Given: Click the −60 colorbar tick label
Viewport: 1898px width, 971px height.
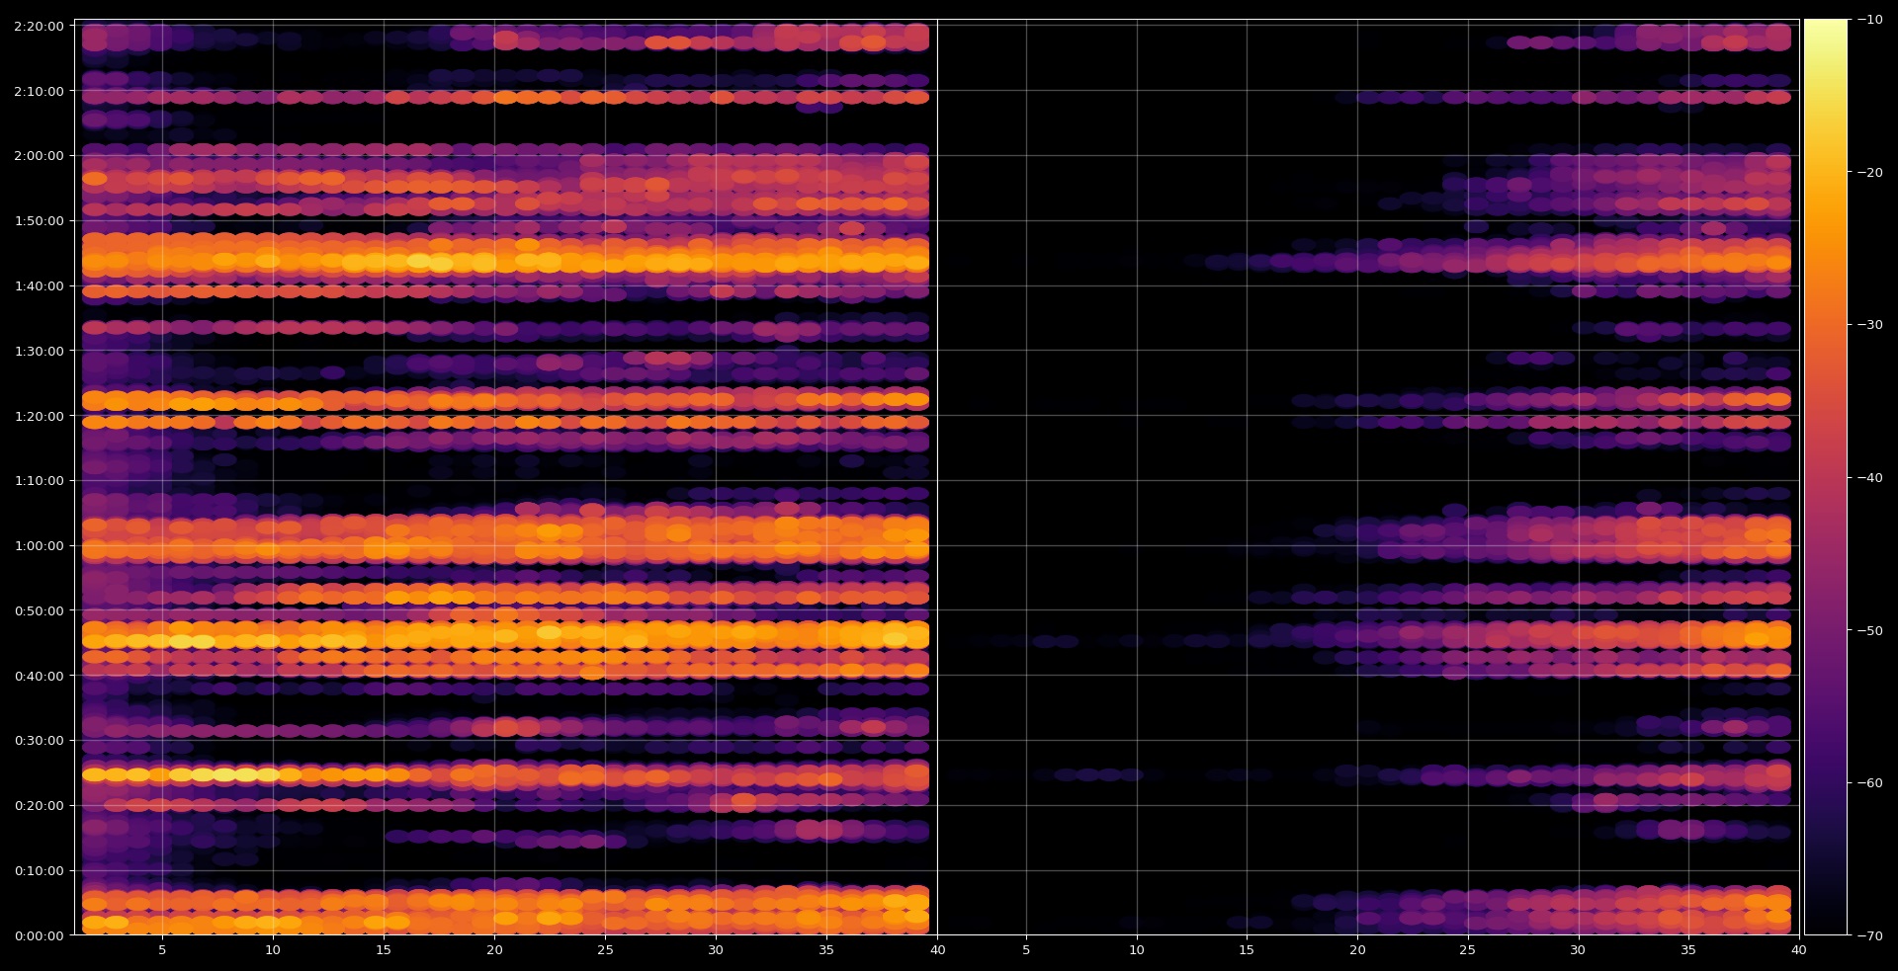Looking at the screenshot, I should 1869,782.
